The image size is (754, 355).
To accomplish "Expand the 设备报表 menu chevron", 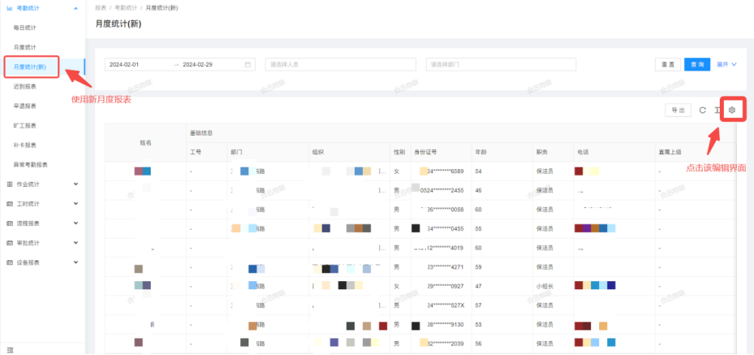I will pos(75,262).
